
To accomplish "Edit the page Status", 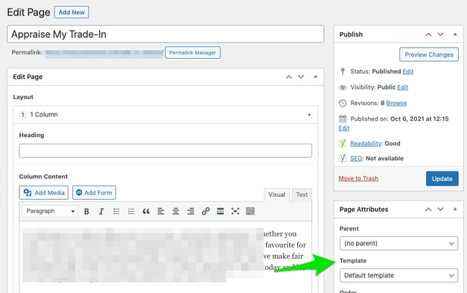I will click(x=408, y=72).
